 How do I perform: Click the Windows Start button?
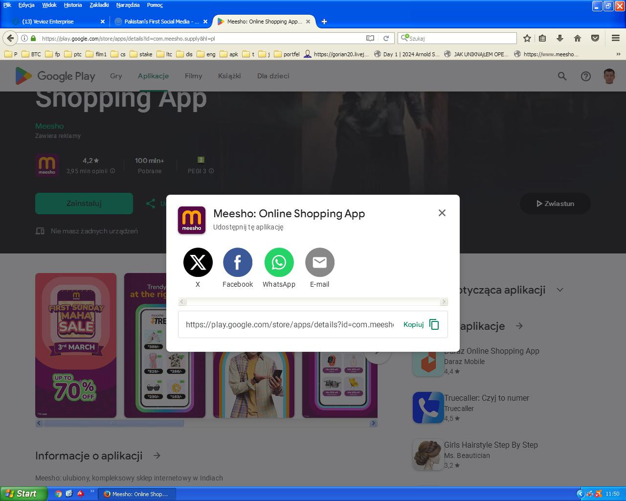(23, 494)
